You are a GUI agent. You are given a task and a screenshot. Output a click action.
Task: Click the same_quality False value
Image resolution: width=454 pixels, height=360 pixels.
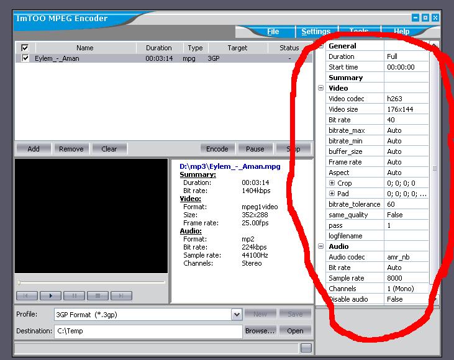point(406,215)
